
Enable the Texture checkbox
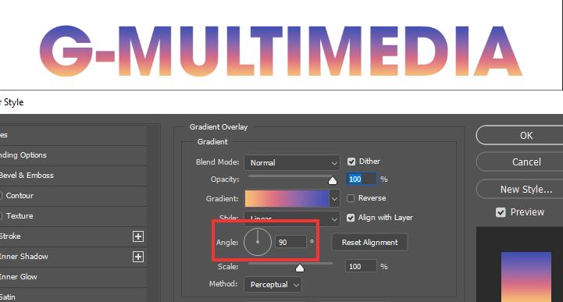[x=0, y=216]
